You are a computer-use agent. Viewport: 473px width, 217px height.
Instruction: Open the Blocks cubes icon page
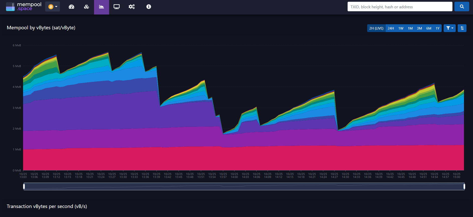pos(87,7)
